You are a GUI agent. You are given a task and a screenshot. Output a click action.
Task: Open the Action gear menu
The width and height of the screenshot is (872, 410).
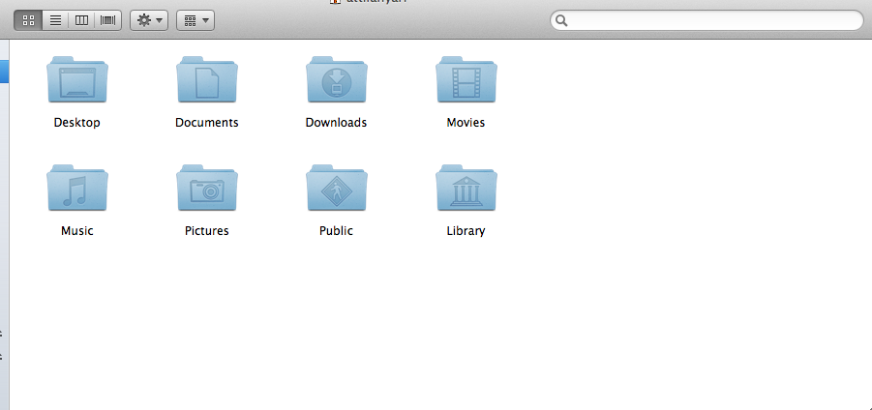(149, 20)
